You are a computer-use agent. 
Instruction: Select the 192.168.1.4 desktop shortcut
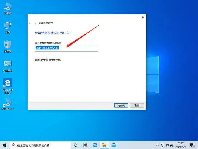pyautogui.click(x=8, y=104)
